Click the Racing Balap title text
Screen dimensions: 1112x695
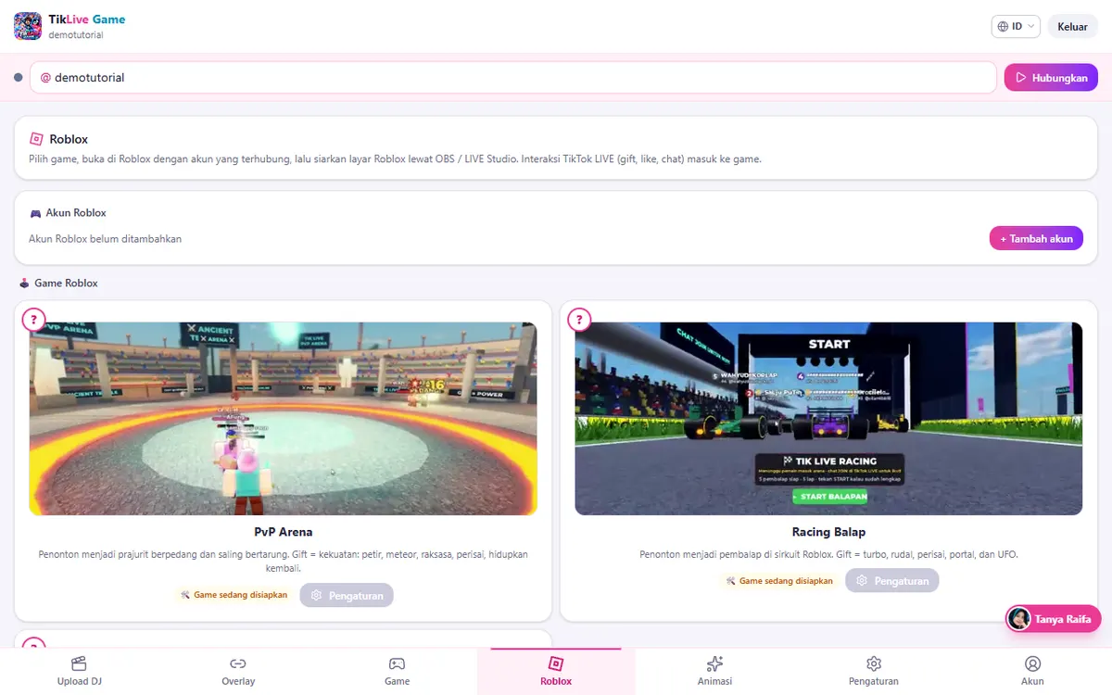click(x=828, y=532)
